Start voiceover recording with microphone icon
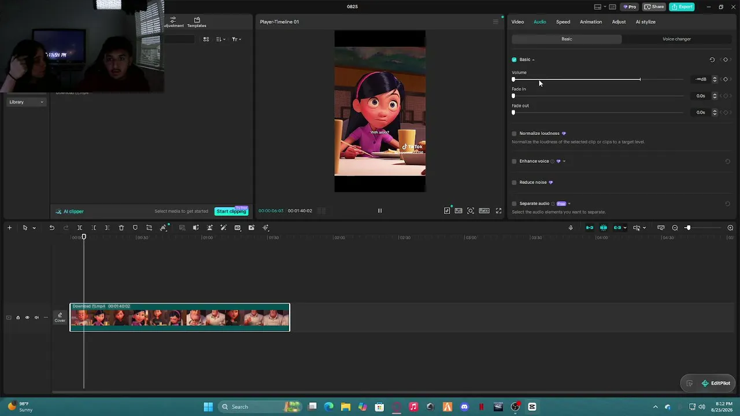This screenshot has height=416, width=740. (571, 228)
